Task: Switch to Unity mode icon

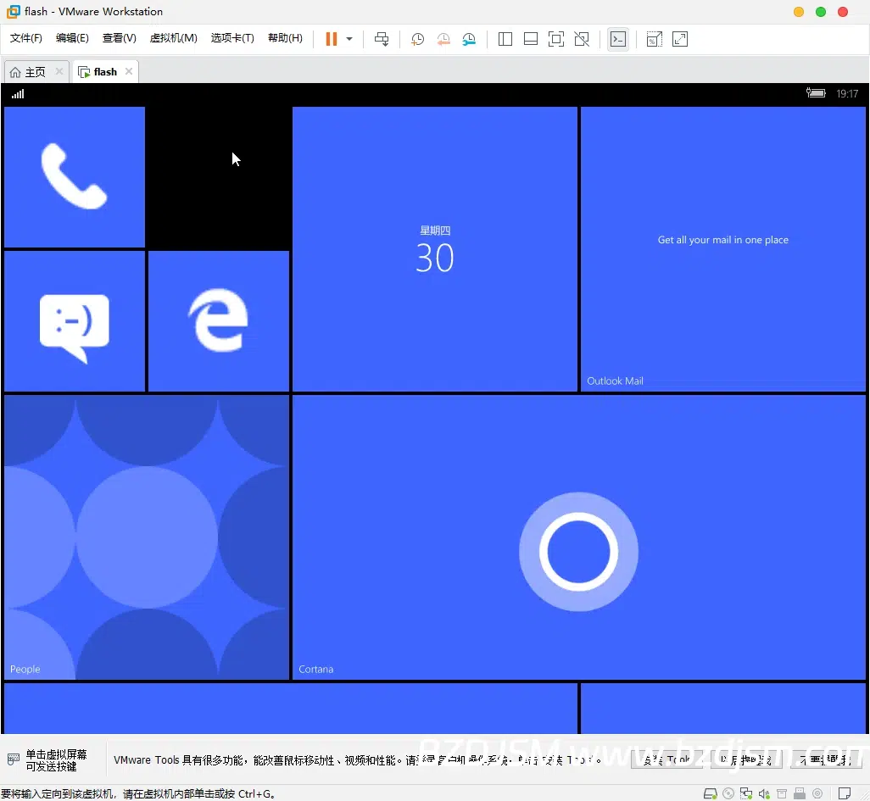Action: pyautogui.click(x=582, y=39)
